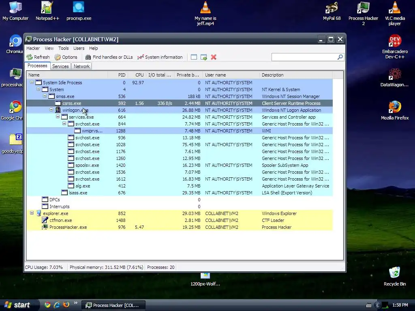Click CPU Usage status bar entry
The width and height of the screenshot is (415, 311).
point(44,267)
